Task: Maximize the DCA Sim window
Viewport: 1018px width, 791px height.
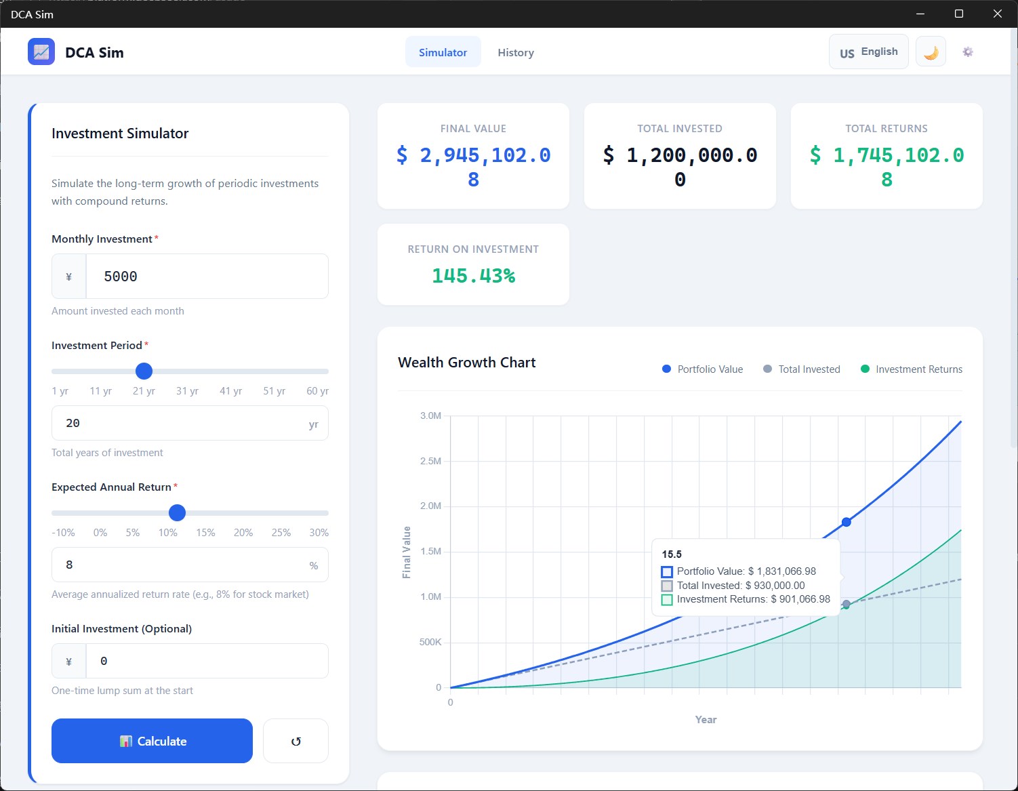Action: [x=959, y=14]
